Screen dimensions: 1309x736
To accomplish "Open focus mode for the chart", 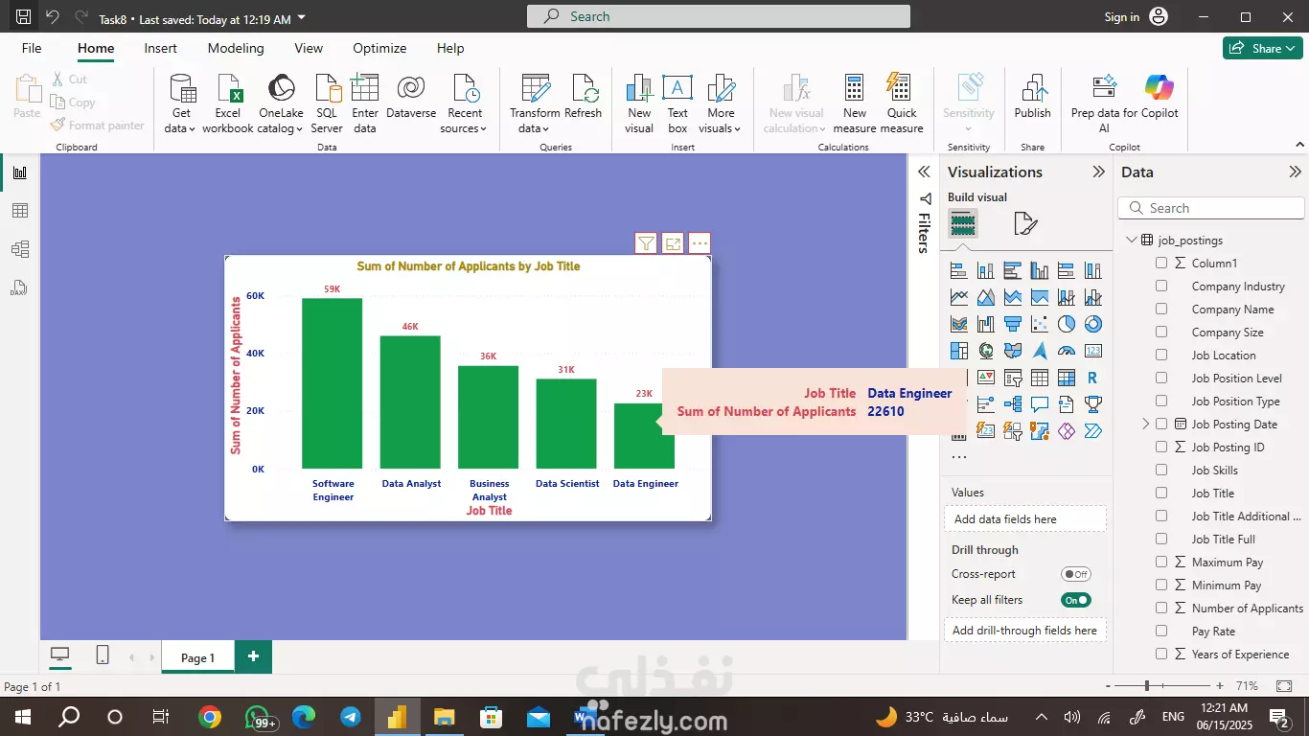I will 673,243.
